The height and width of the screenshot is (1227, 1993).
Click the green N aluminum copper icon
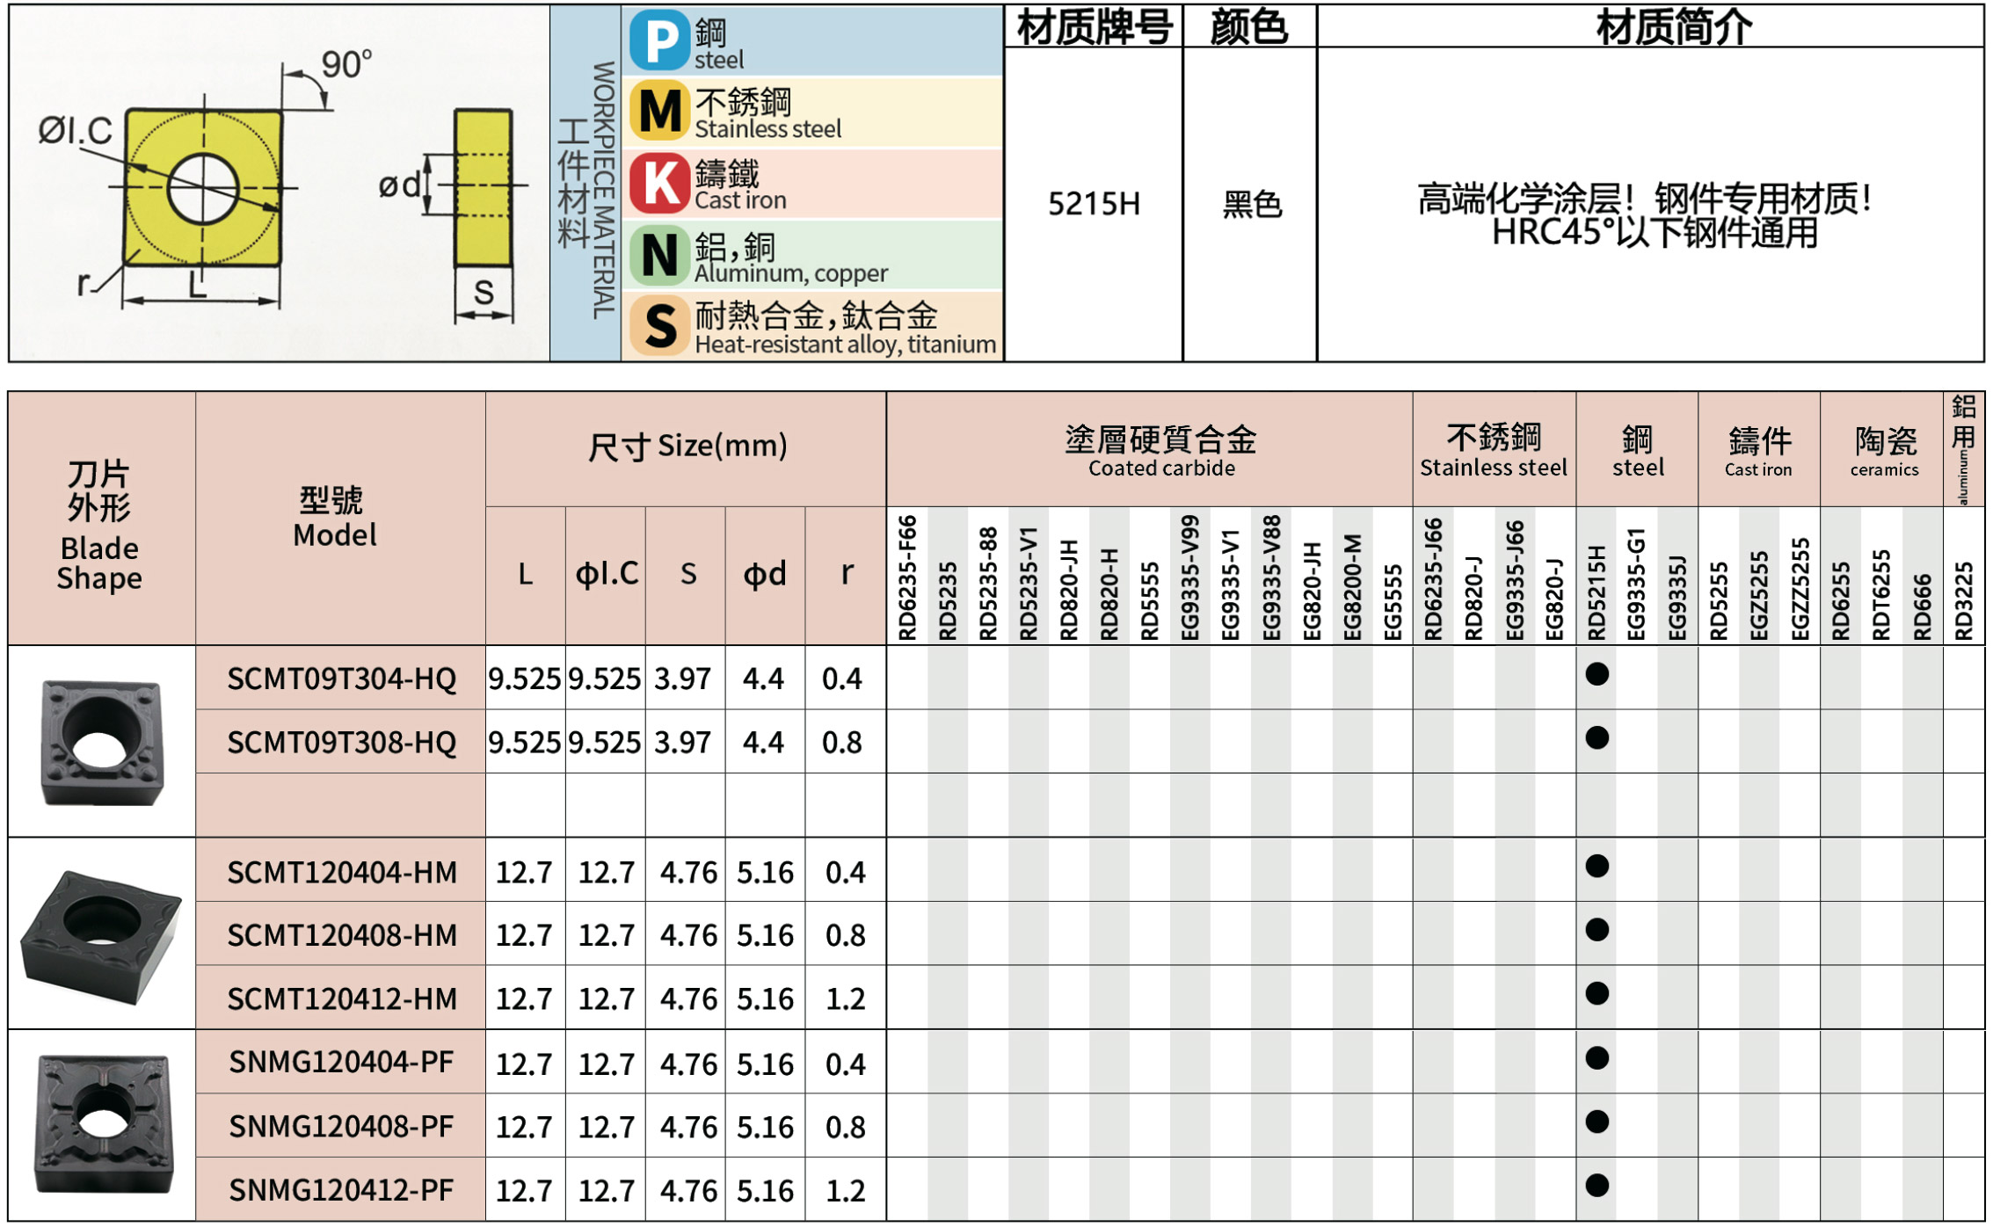pos(659,255)
